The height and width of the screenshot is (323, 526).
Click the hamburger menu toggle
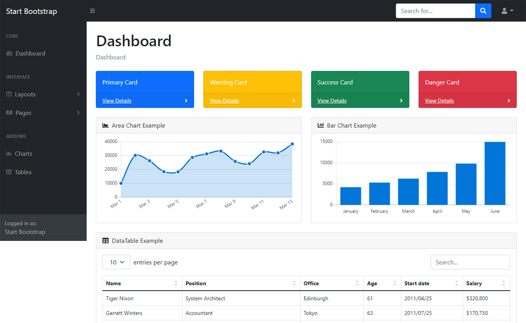pos(92,10)
